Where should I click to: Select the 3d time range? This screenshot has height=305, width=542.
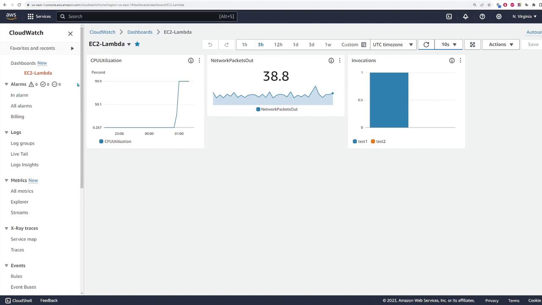pyautogui.click(x=311, y=44)
